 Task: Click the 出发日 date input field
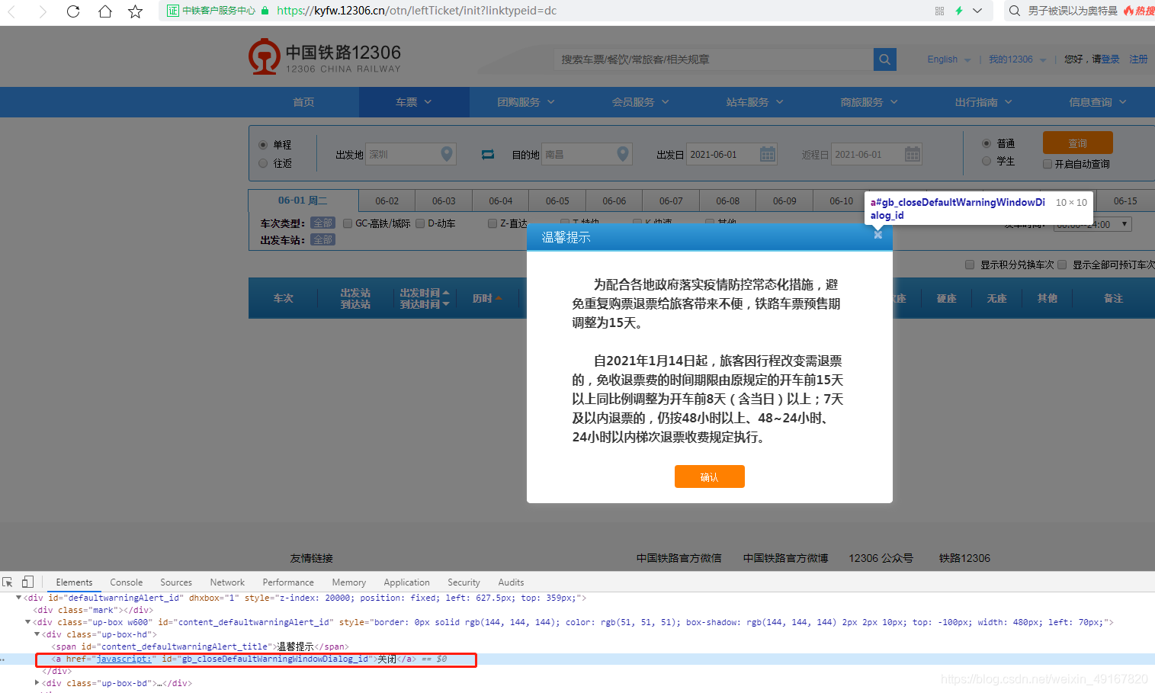[x=732, y=154]
